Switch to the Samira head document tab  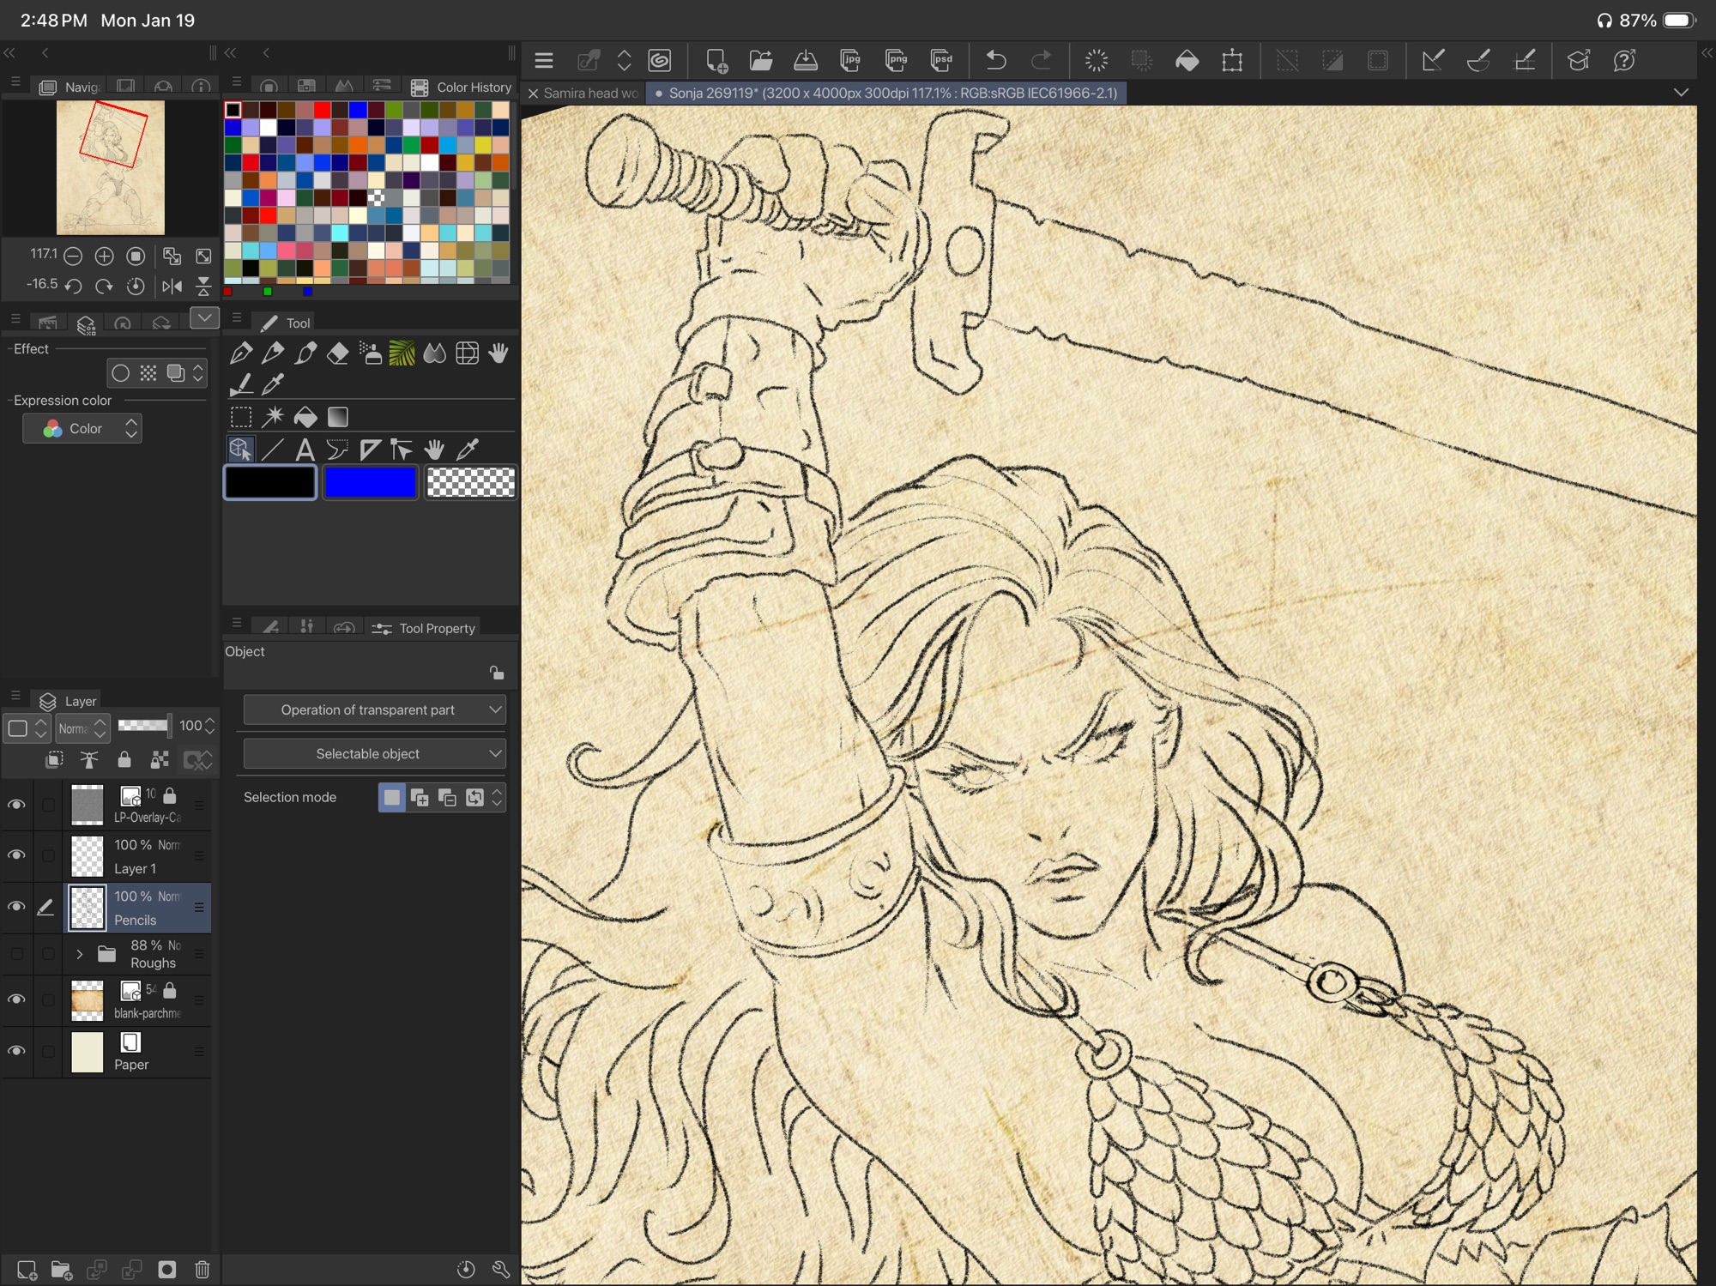(590, 93)
